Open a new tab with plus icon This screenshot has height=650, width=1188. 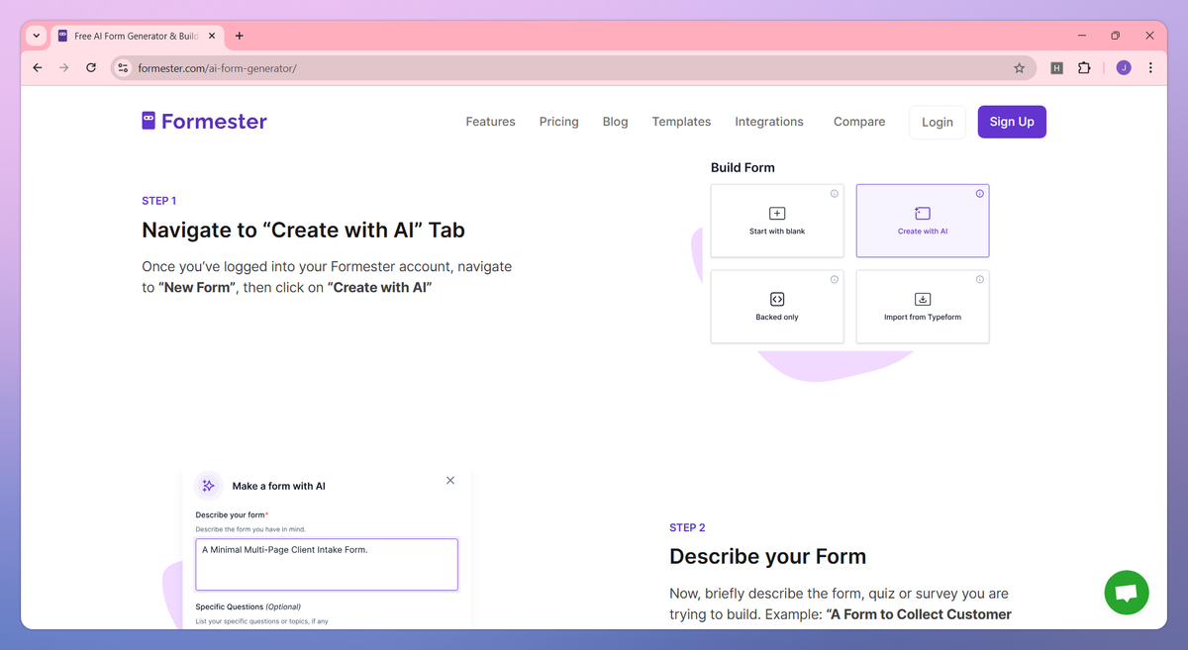click(x=240, y=36)
